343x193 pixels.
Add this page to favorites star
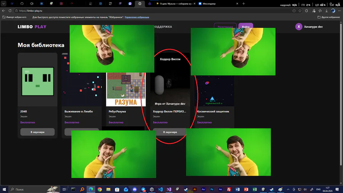(300, 11)
